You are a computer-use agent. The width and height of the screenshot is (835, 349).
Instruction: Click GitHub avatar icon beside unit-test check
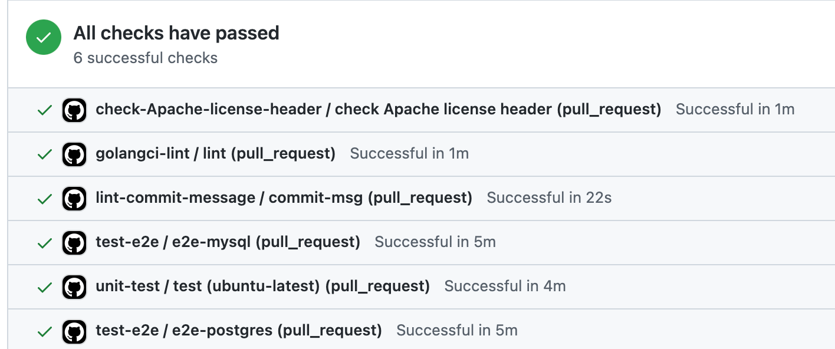pos(74,287)
